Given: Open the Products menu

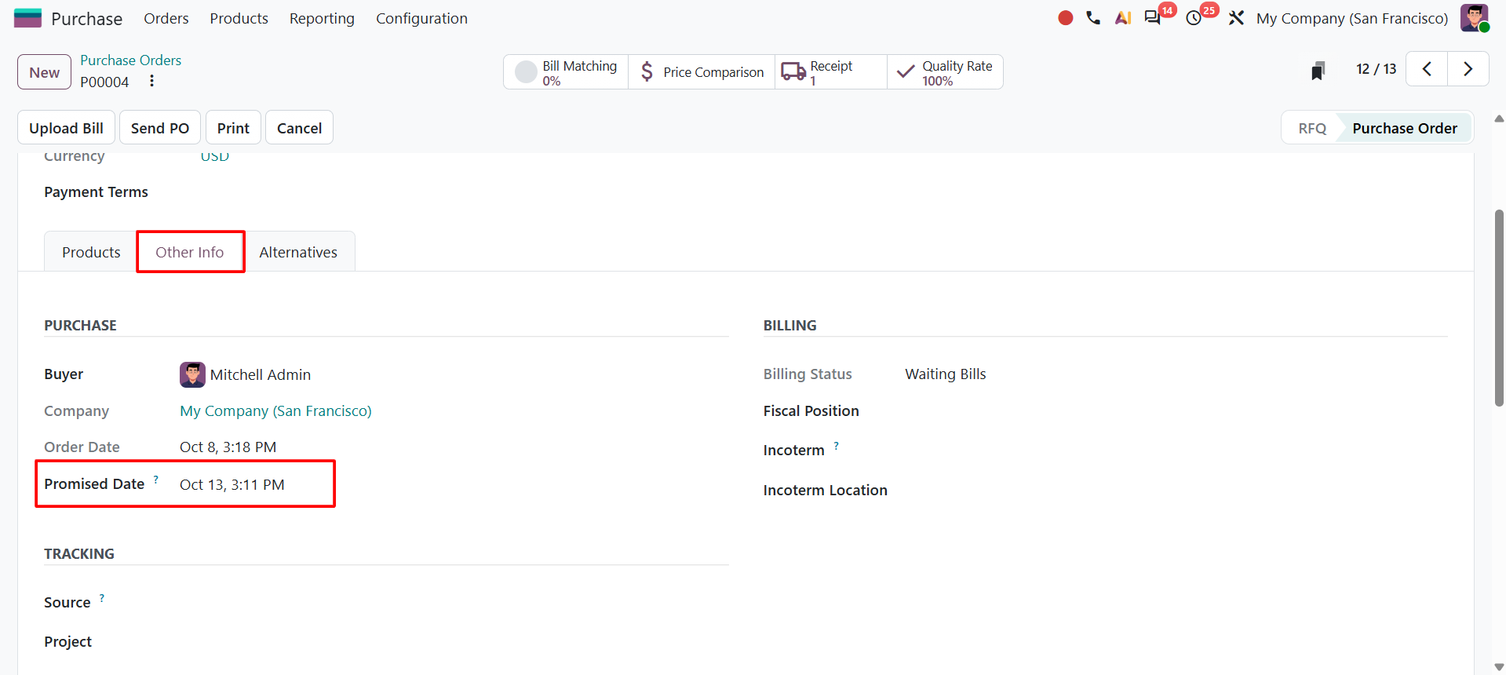Looking at the screenshot, I should 239,18.
